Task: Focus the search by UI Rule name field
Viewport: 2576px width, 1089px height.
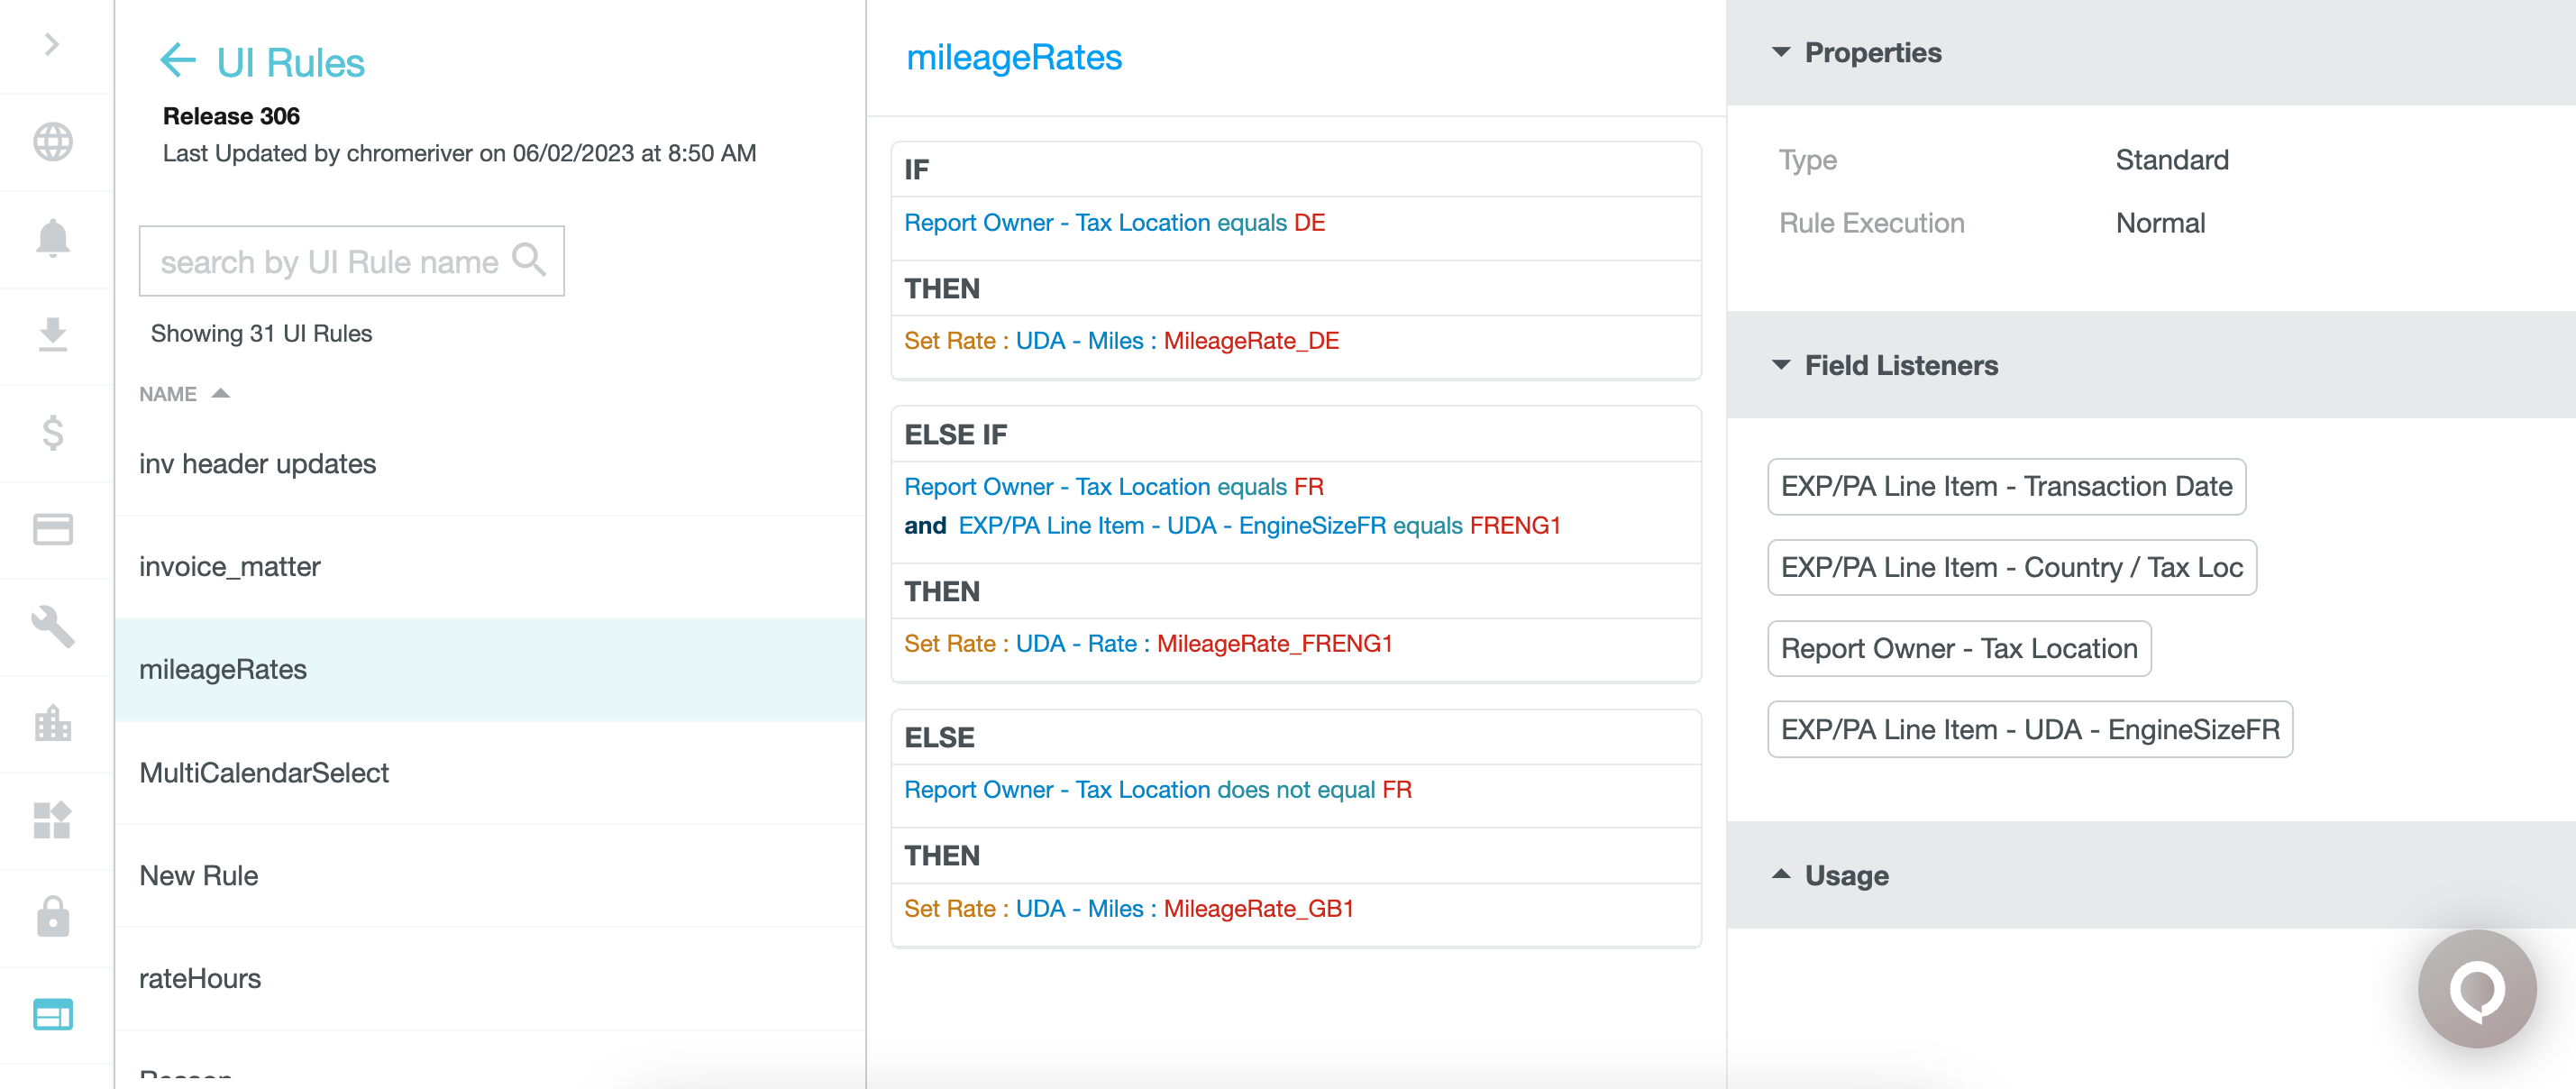Action: tap(330, 261)
